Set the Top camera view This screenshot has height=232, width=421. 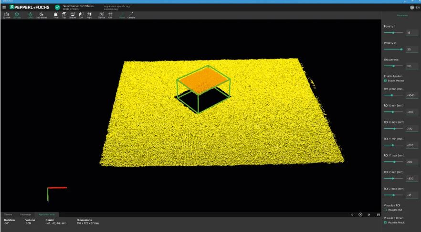coord(64,15)
